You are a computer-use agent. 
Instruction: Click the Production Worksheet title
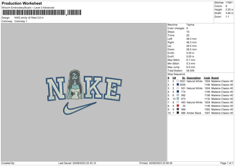click(x=22, y=3)
